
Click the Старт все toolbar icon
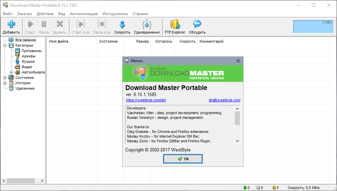click(x=81, y=24)
